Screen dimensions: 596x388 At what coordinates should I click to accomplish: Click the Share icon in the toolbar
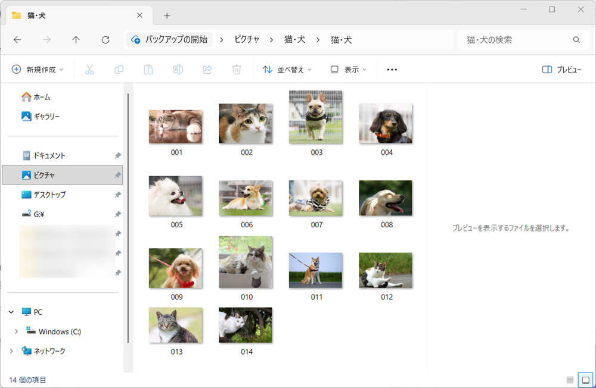pos(206,69)
